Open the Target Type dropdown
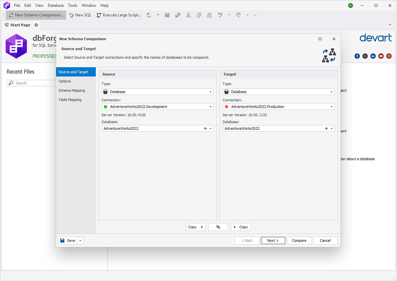397x281 pixels. click(279, 92)
